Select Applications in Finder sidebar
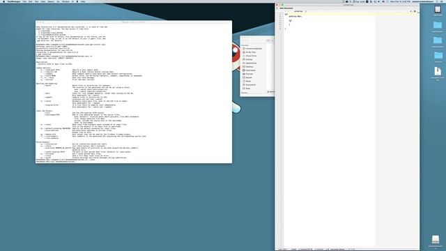The image size is (446, 251). click(x=251, y=63)
